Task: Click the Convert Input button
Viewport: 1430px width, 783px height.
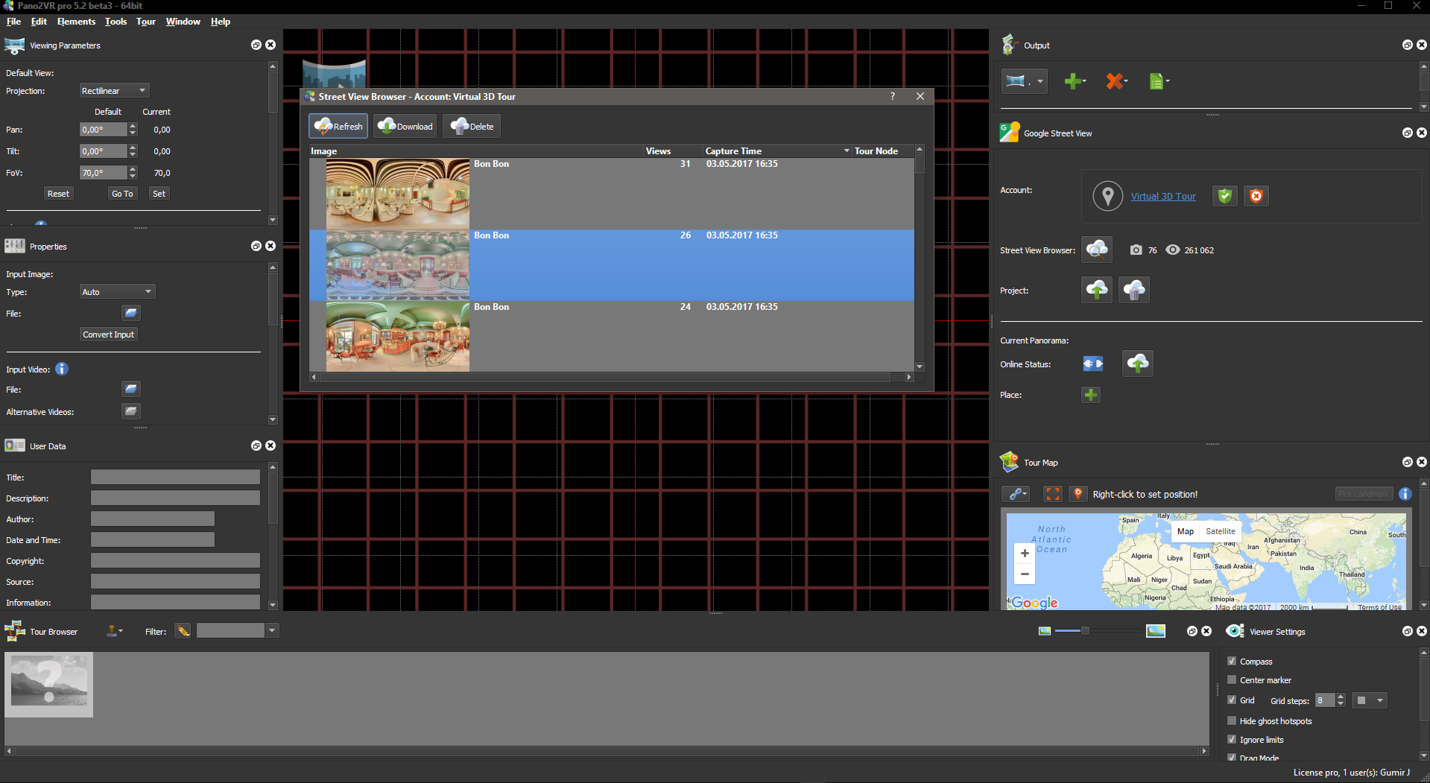Action: coord(109,335)
